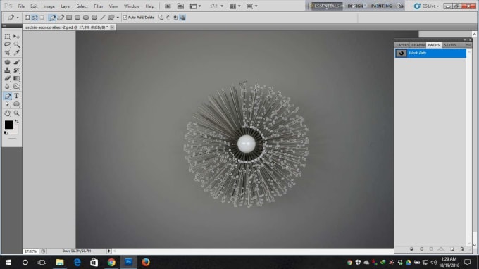Choose the Custom Shape tool option
Screen dimensions: 479x269
[x=111, y=18]
